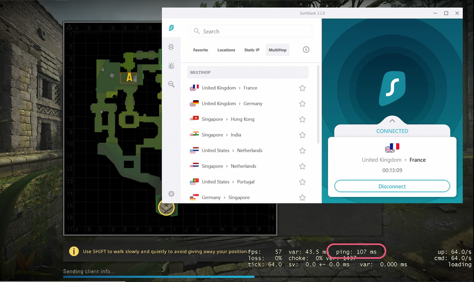The height and width of the screenshot is (282, 474).
Task: Click the Singapore-Hong Kong flag icon
Action: [x=194, y=118]
